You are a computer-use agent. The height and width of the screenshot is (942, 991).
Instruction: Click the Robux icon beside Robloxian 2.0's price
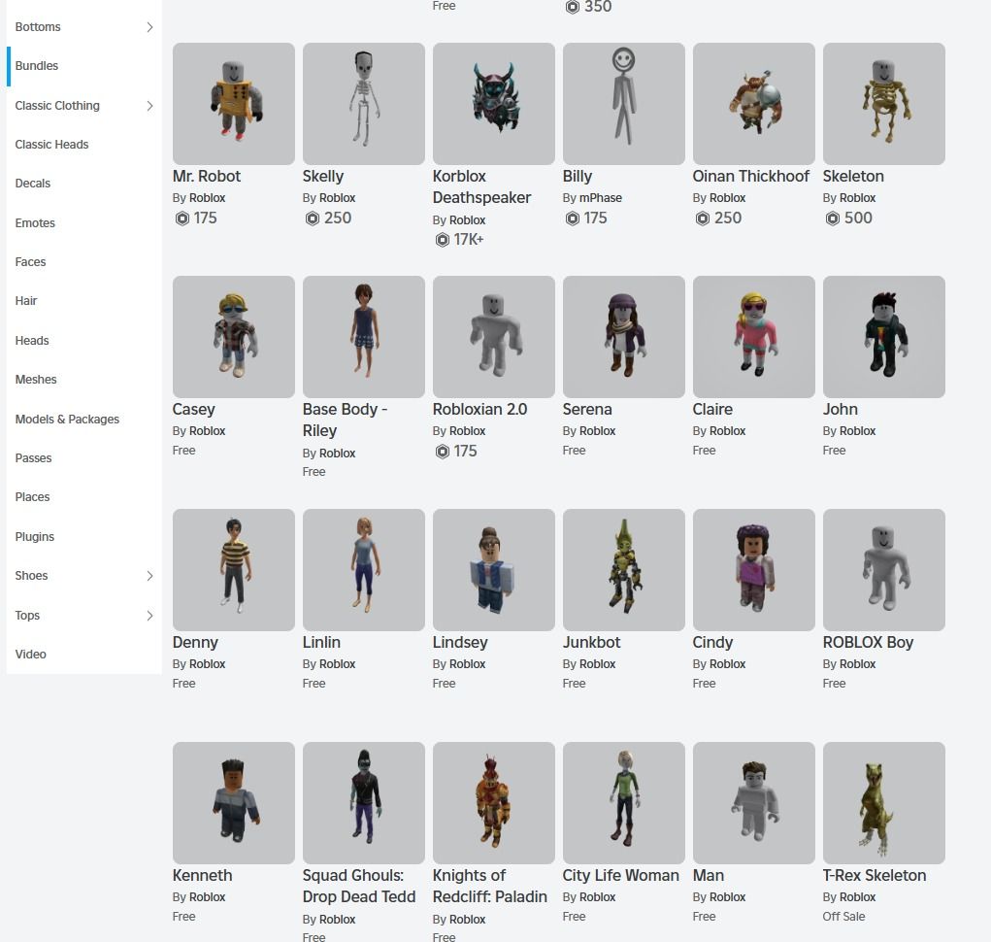click(441, 451)
